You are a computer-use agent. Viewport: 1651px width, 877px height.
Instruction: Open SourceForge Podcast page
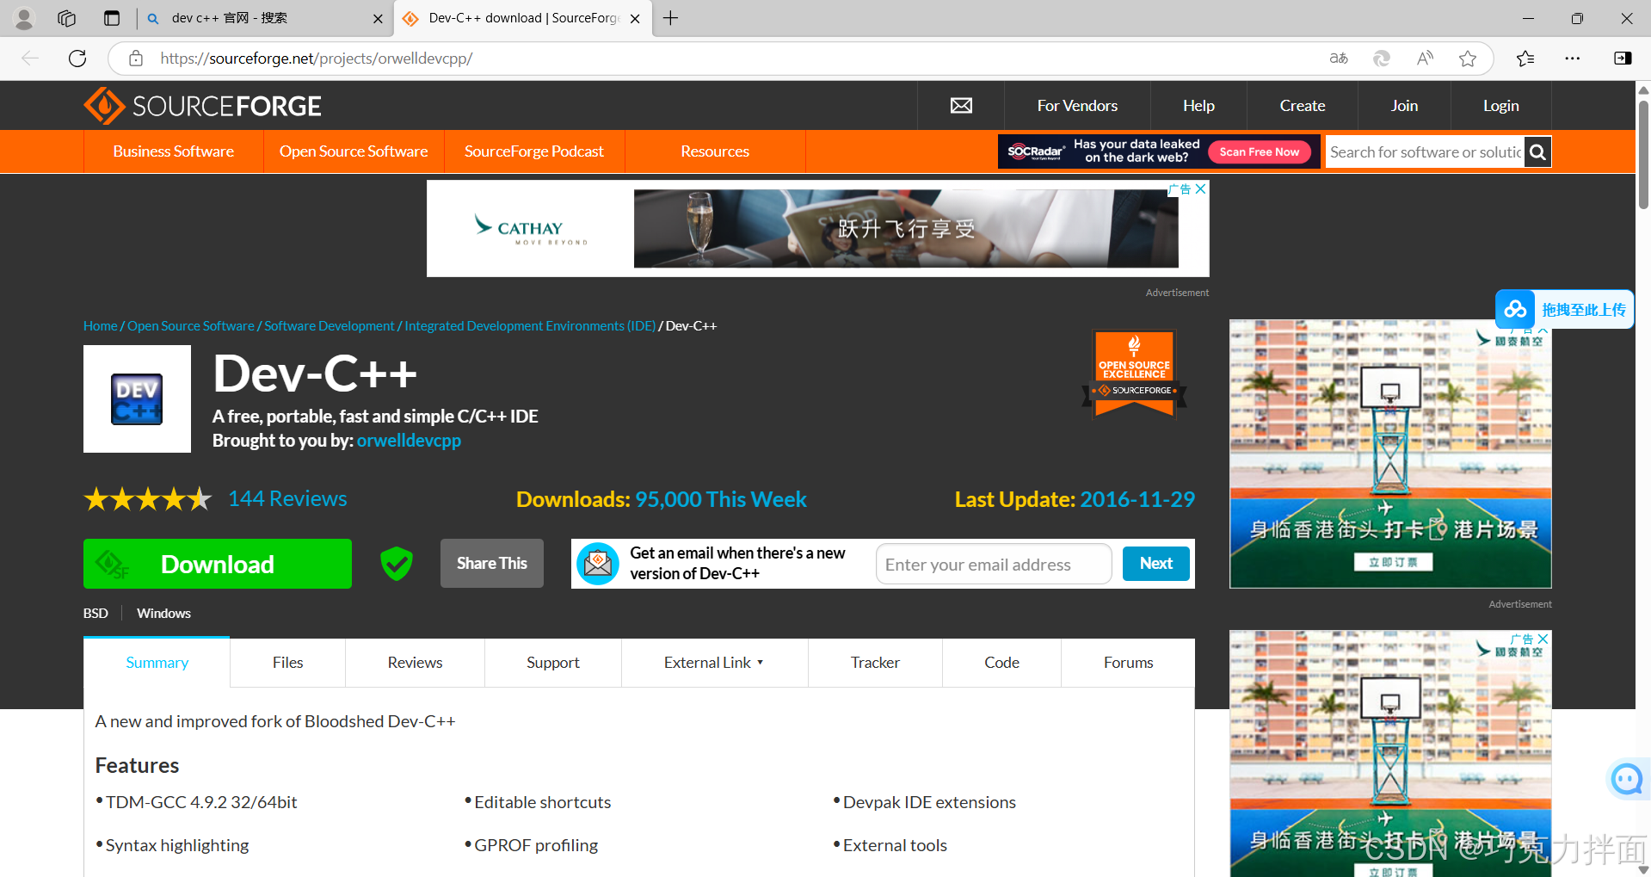[x=534, y=151]
